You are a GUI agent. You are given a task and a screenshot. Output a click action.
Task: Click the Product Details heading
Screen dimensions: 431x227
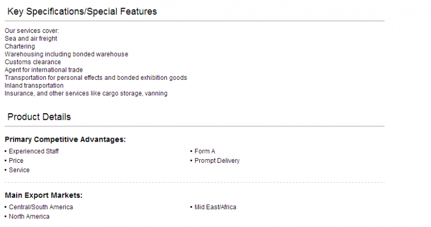click(x=39, y=117)
